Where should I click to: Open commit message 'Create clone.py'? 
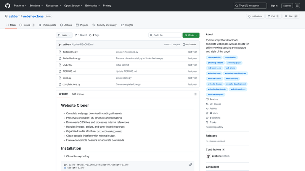pos(124,78)
